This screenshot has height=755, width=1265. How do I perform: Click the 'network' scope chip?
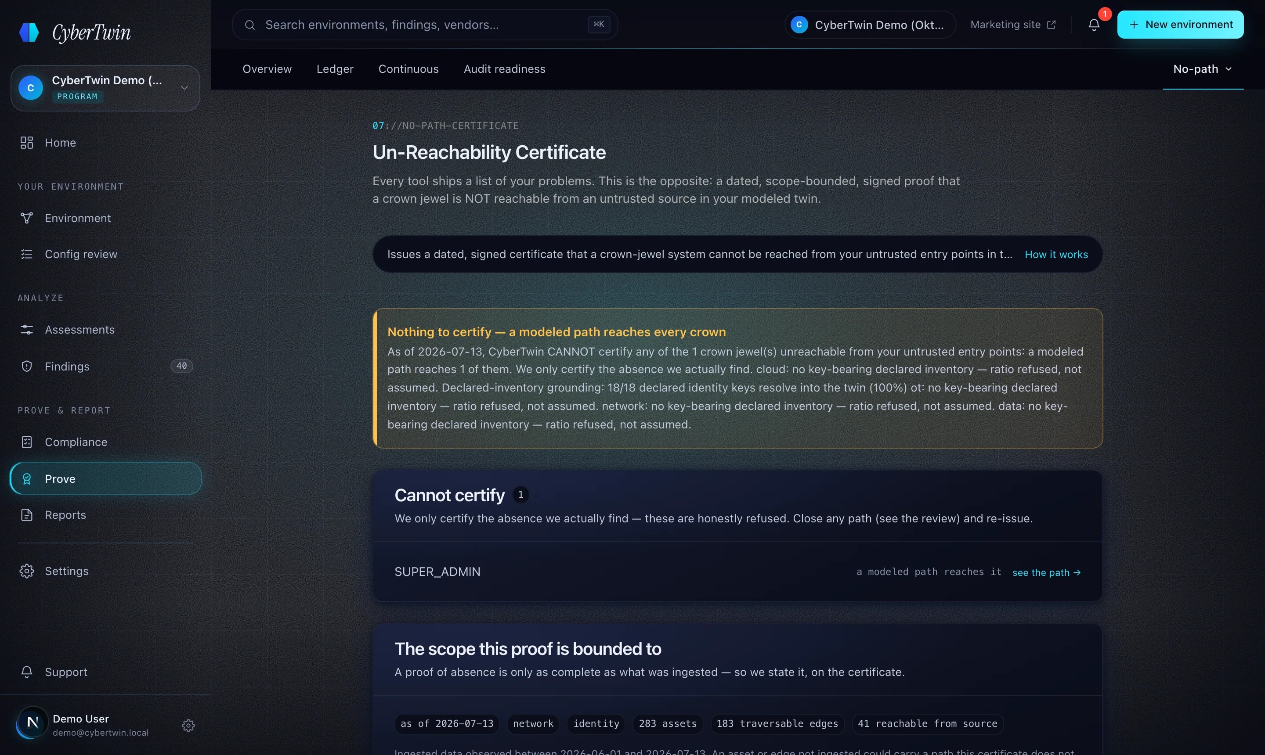533,723
